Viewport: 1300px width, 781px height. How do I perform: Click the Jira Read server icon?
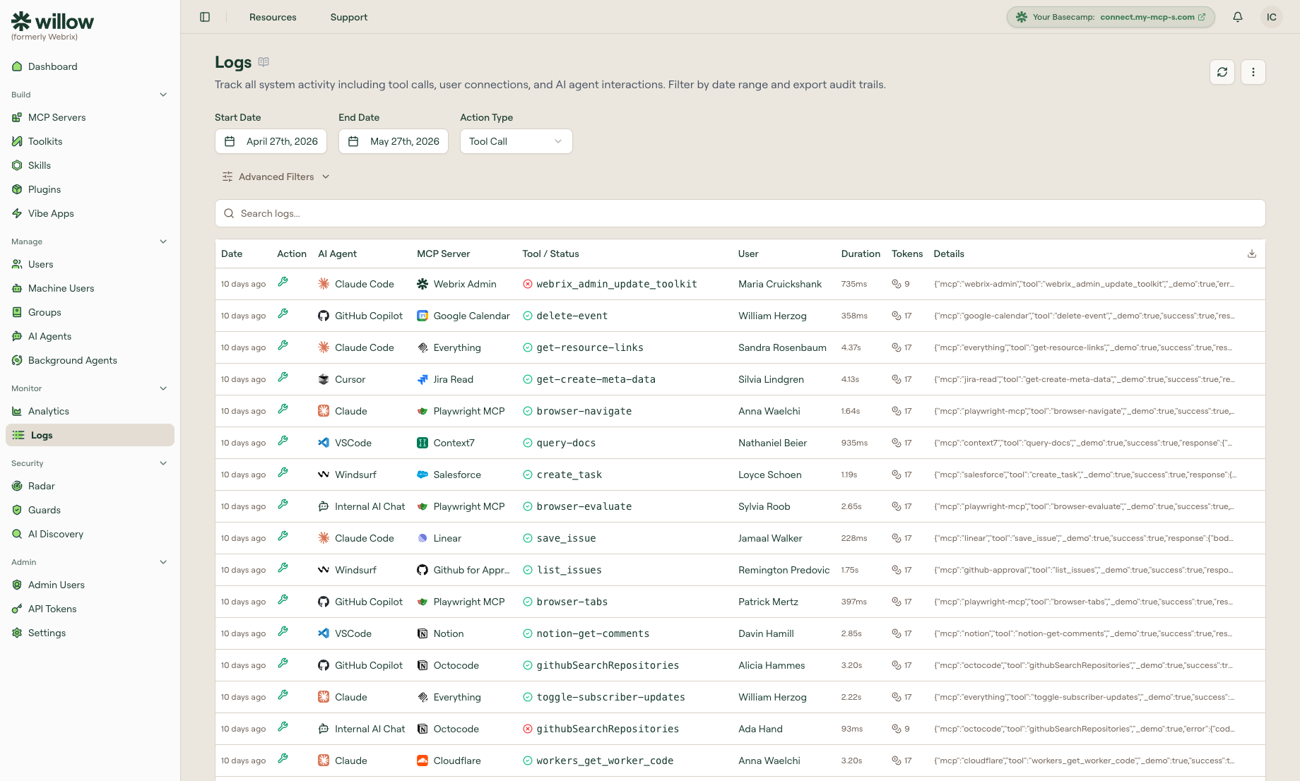tap(422, 379)
